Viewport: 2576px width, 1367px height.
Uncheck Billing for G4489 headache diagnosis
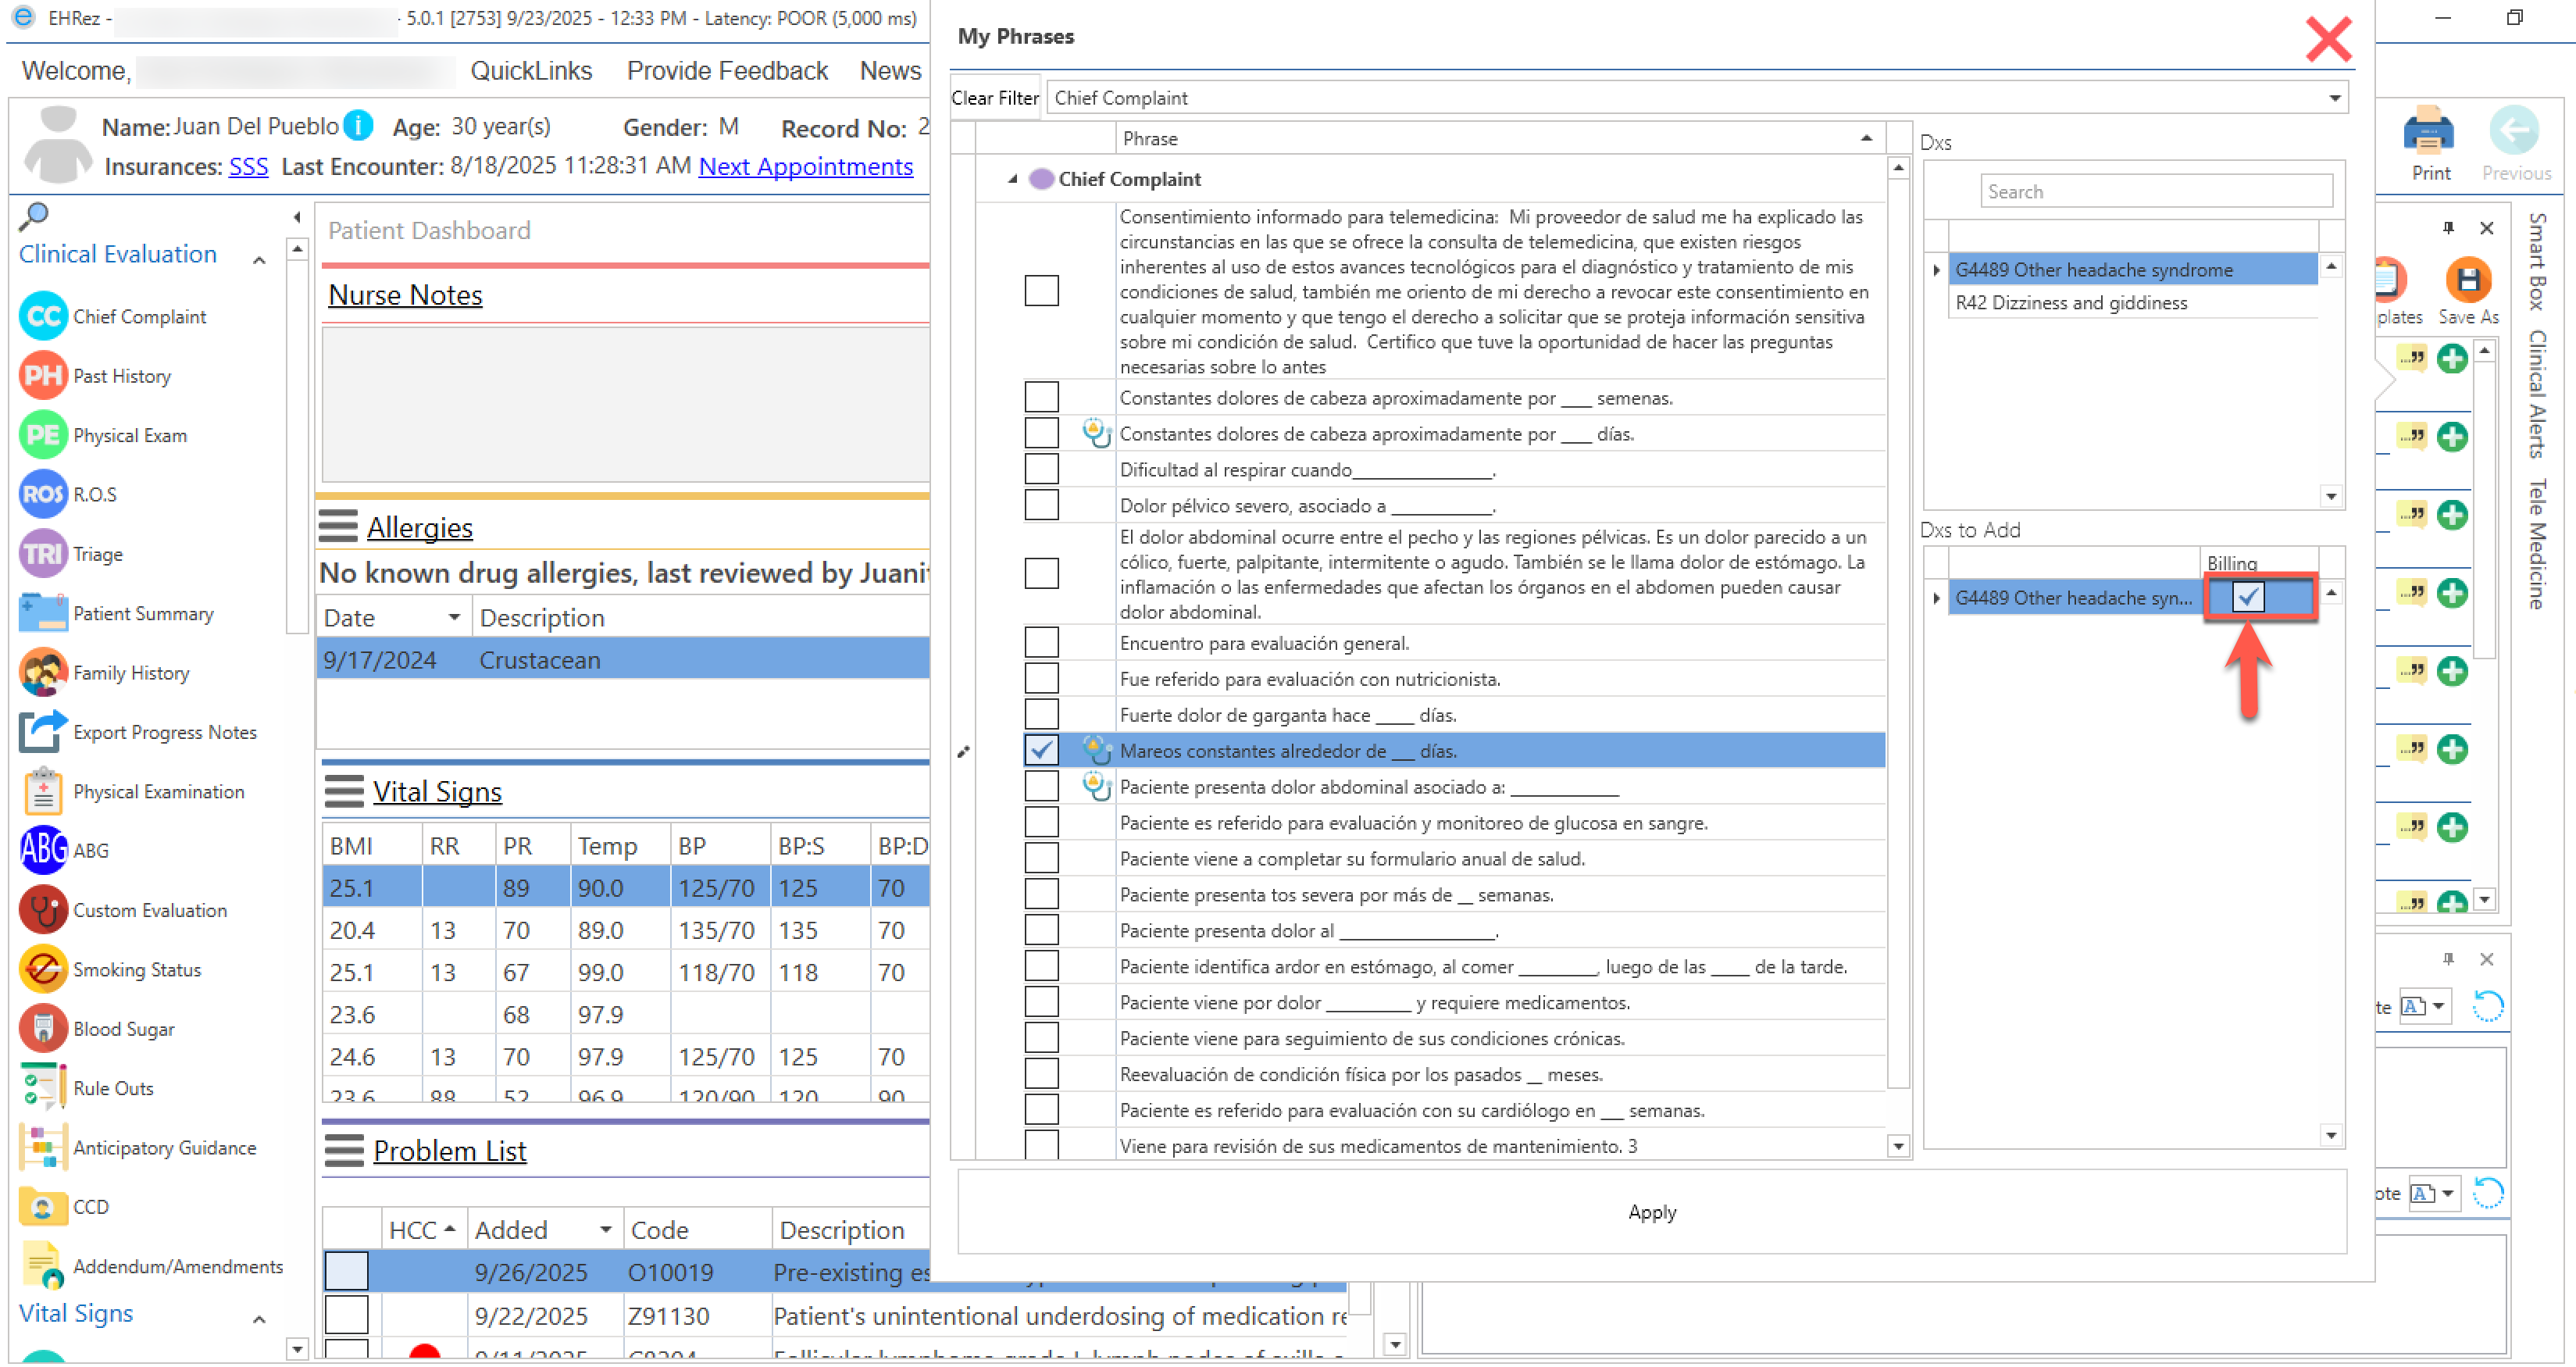click(x=2247, y=597)
